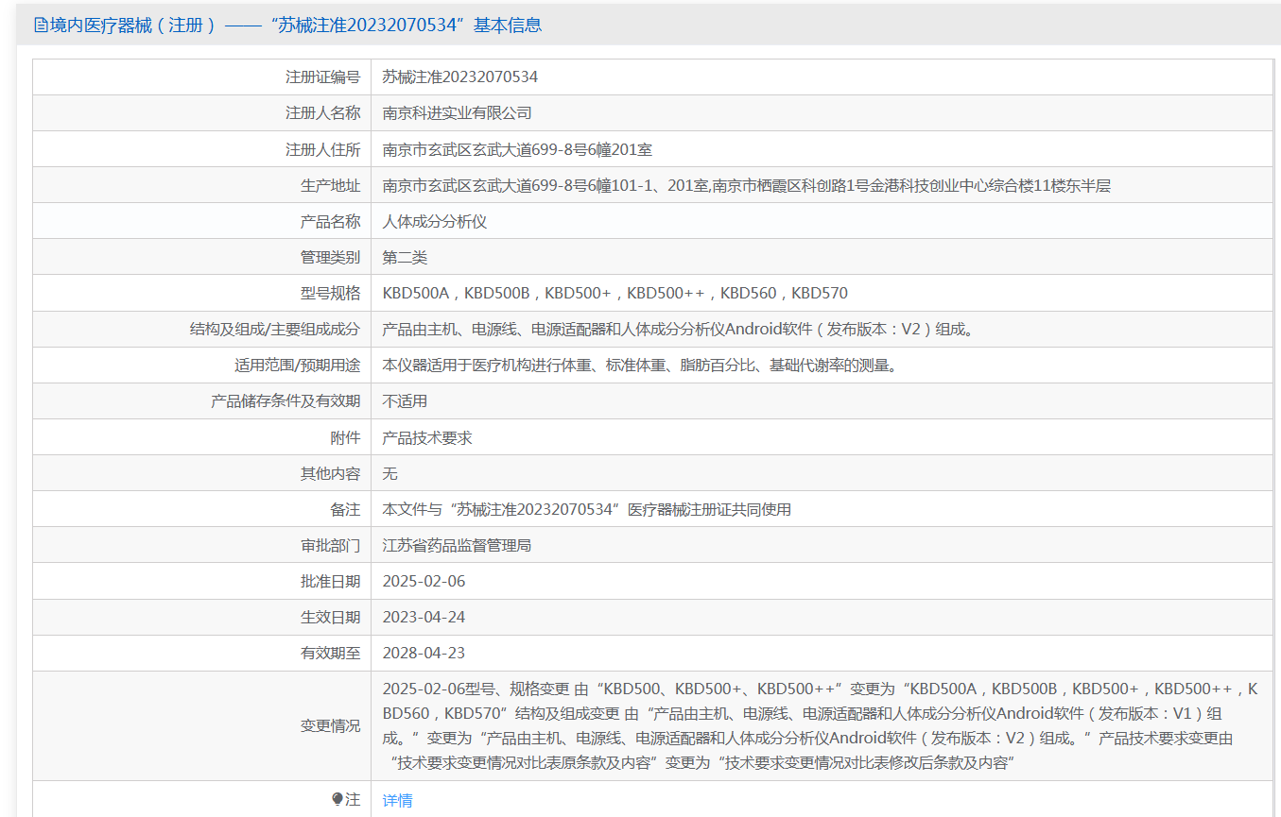Select the registrant address ending in 6幢201室
Viewport: 1281px width, 817px height.
518,149
